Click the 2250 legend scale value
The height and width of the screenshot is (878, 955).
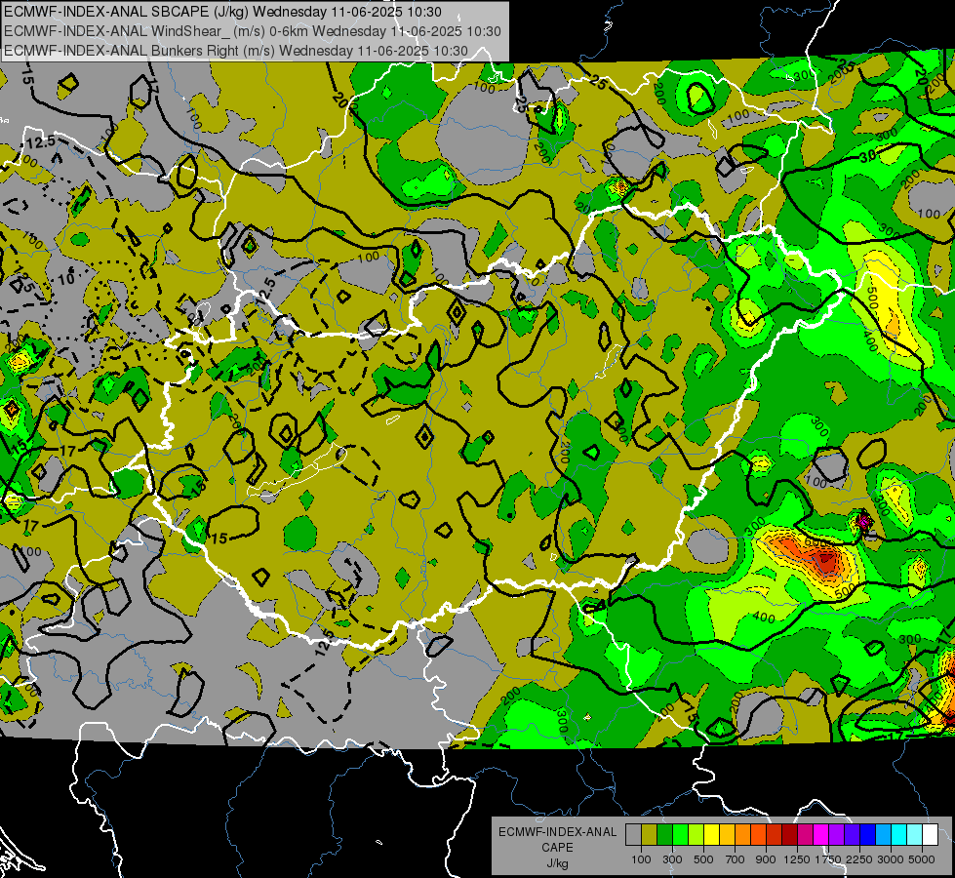(x=860, y=859)
